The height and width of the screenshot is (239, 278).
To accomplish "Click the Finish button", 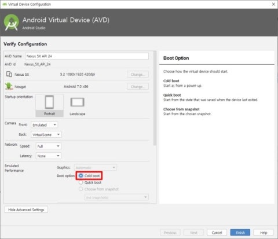I will coord(240,233).
